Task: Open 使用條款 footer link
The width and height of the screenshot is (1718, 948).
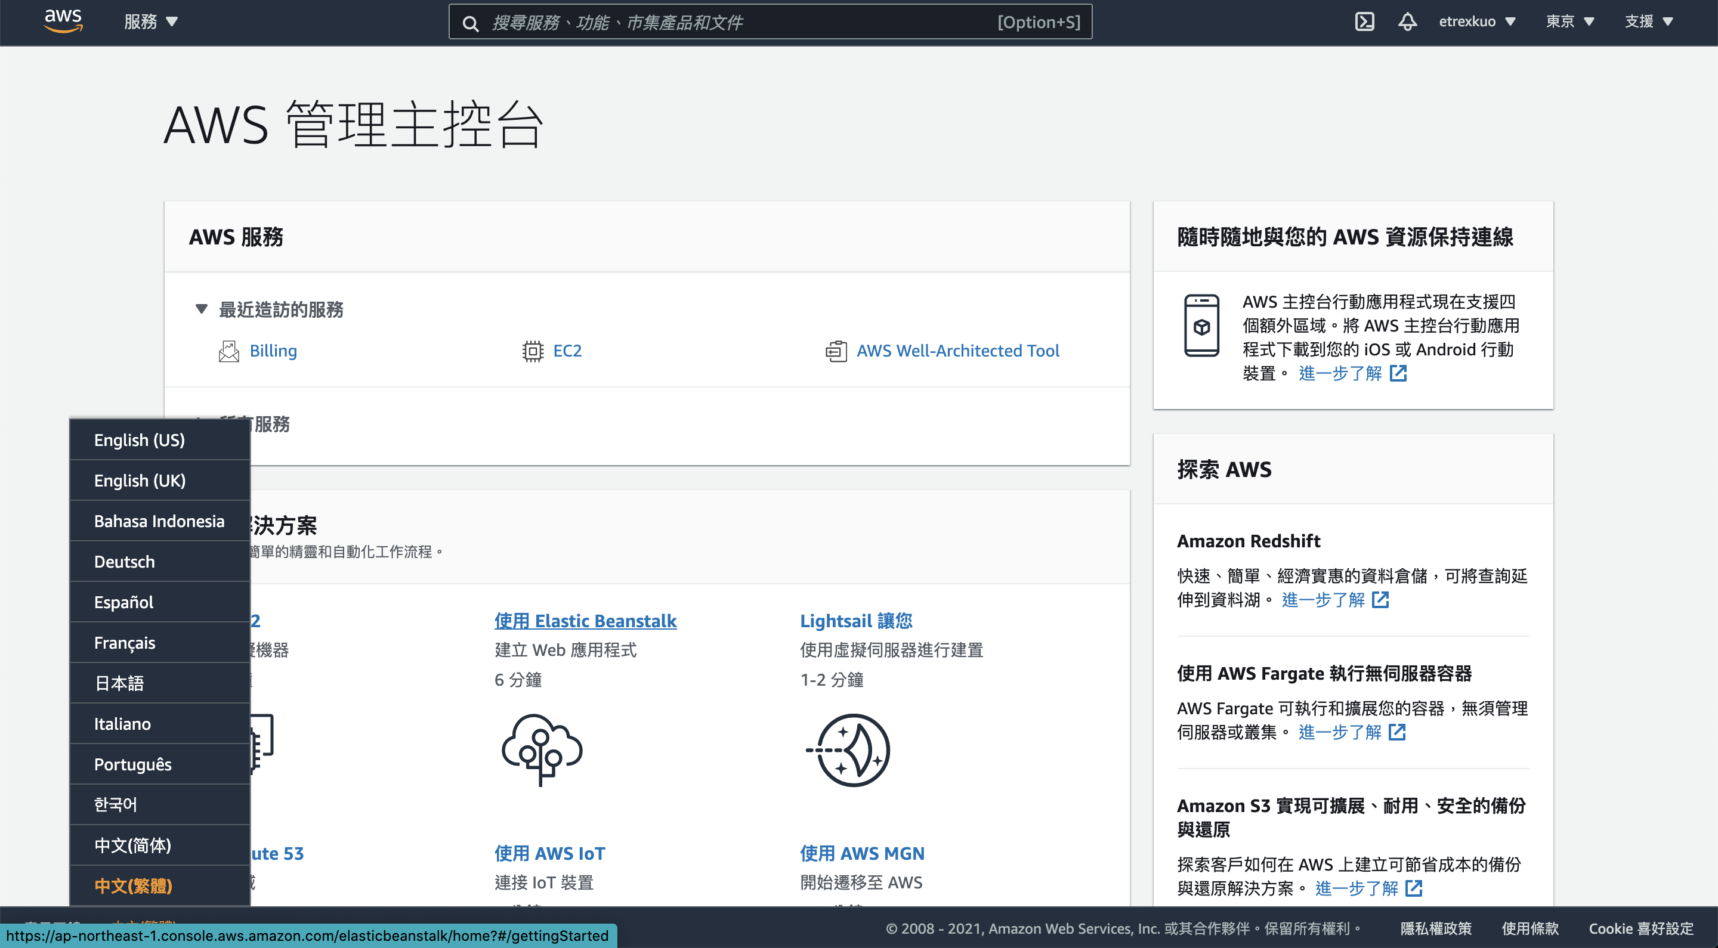Action: pos(1530,929)
